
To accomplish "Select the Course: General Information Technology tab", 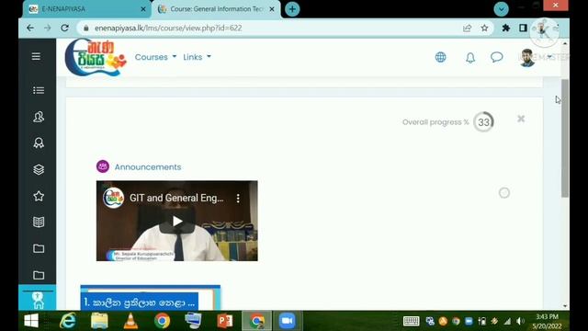I will click(x=216, y=9).
